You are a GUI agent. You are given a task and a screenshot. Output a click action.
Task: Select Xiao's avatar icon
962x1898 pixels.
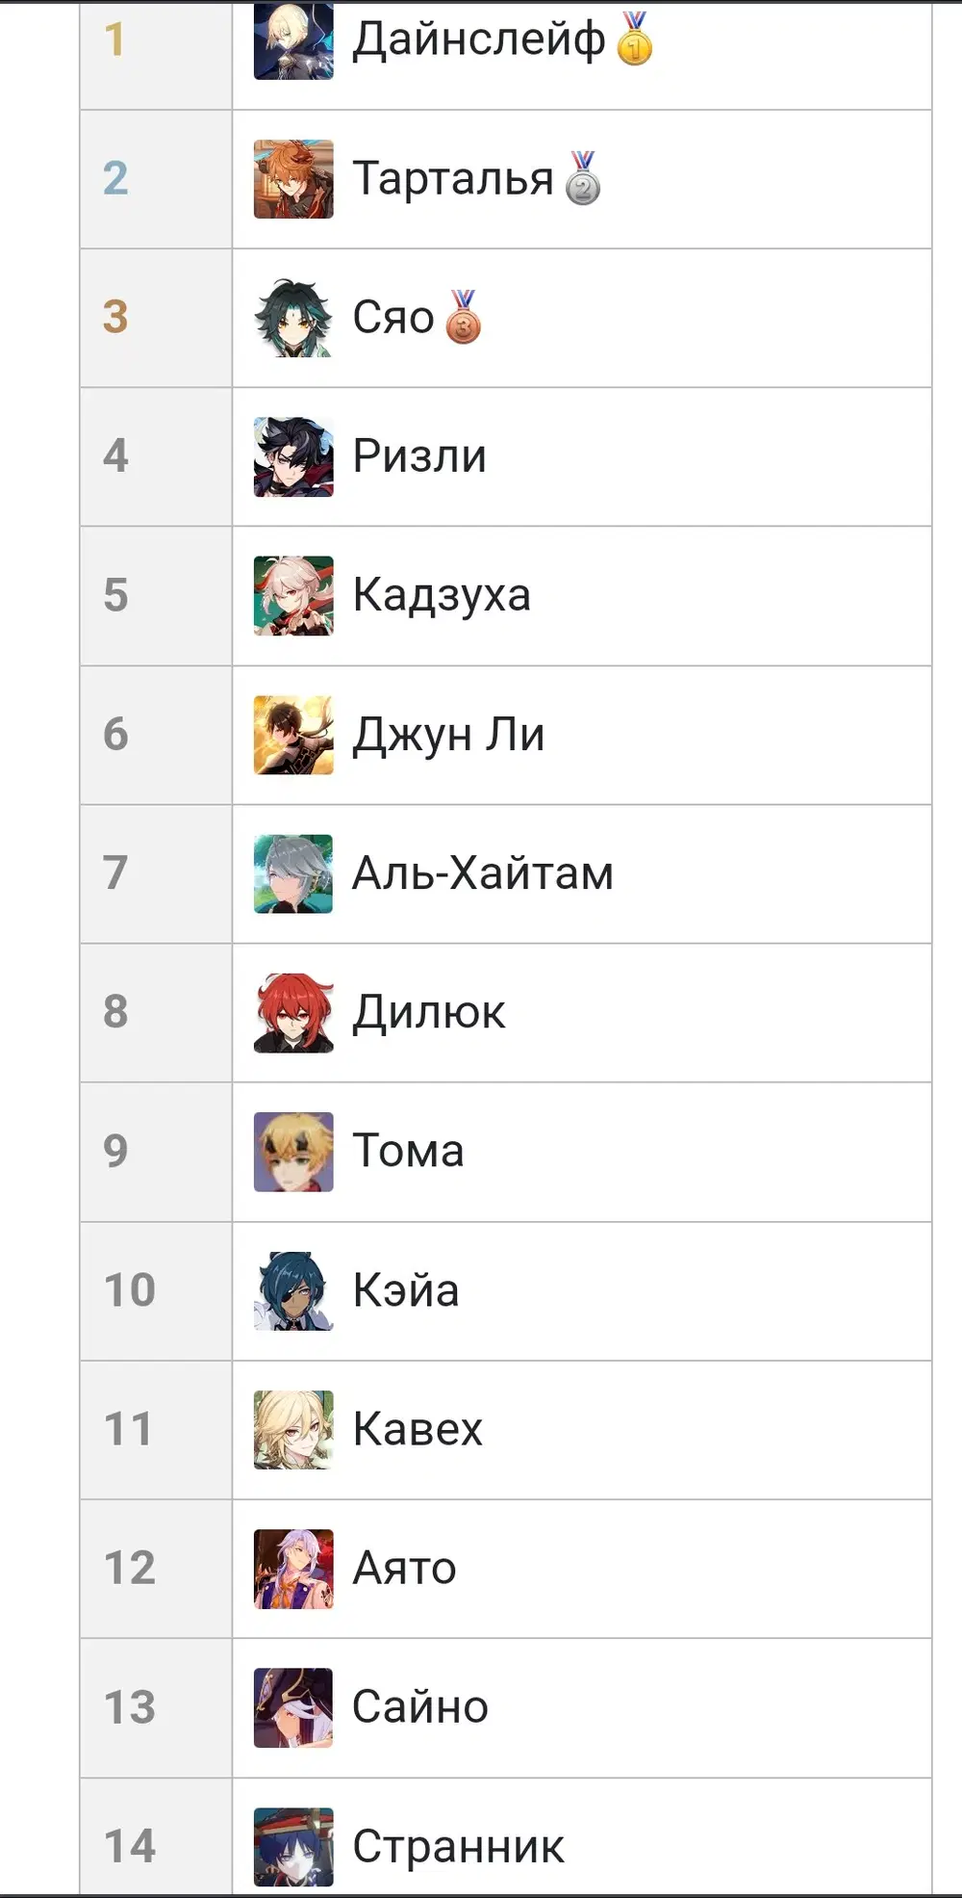(x=293, y=318)
